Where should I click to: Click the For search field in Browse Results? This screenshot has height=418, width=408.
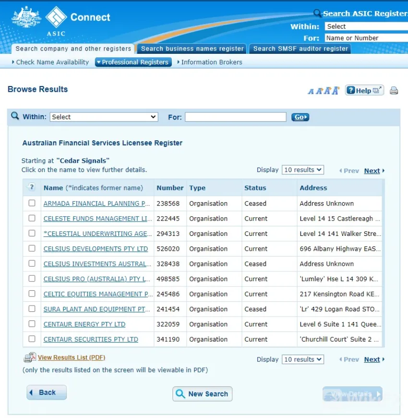pyautogui.click(x=235, y=117)
